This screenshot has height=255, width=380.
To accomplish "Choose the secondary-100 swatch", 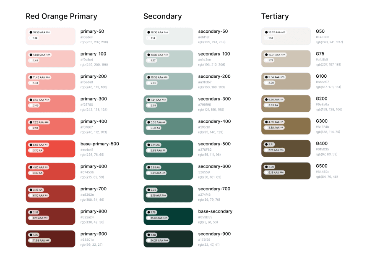I will [168, 59].
